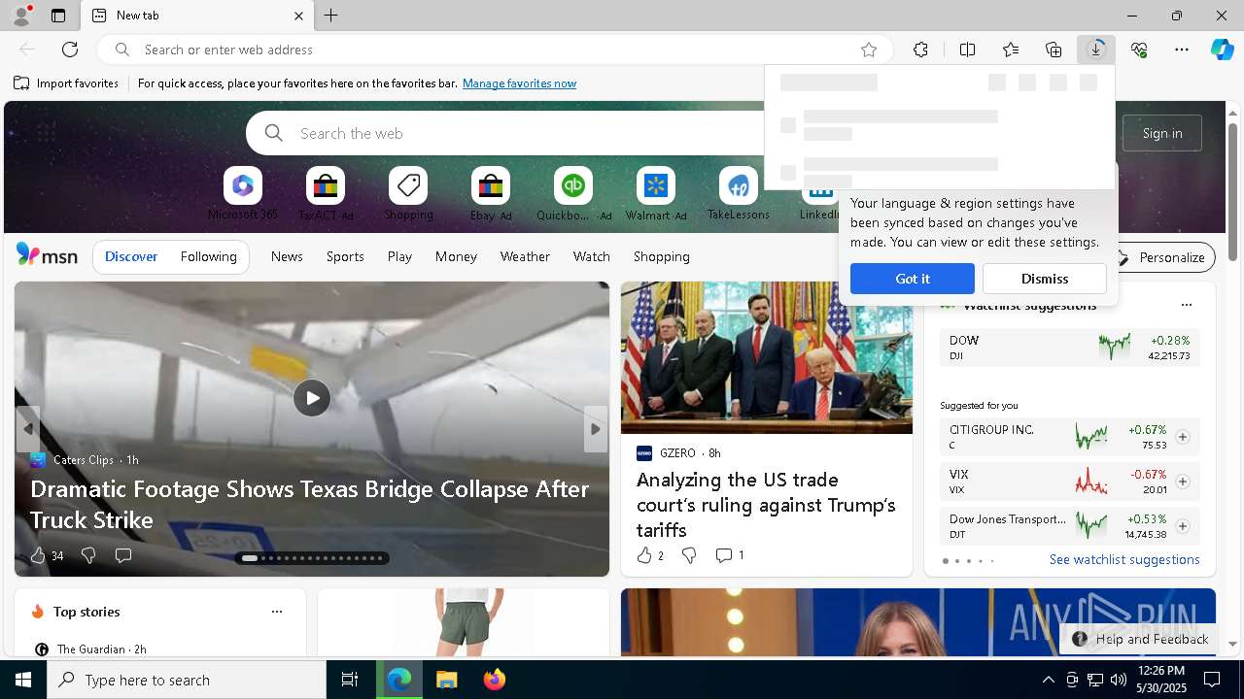
Task: Open Task View on taskbar
Action: tap(350, 680)
